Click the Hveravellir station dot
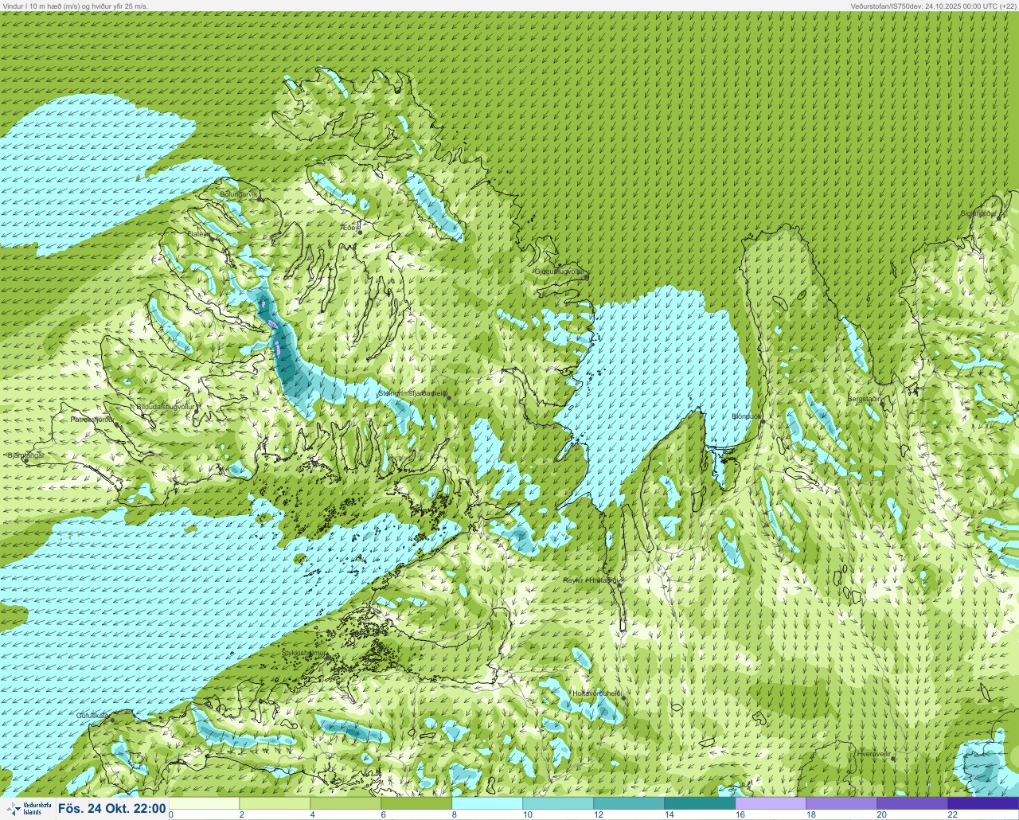The width and height of the screenshot is (1019, 820). click(x=893, y=758)
